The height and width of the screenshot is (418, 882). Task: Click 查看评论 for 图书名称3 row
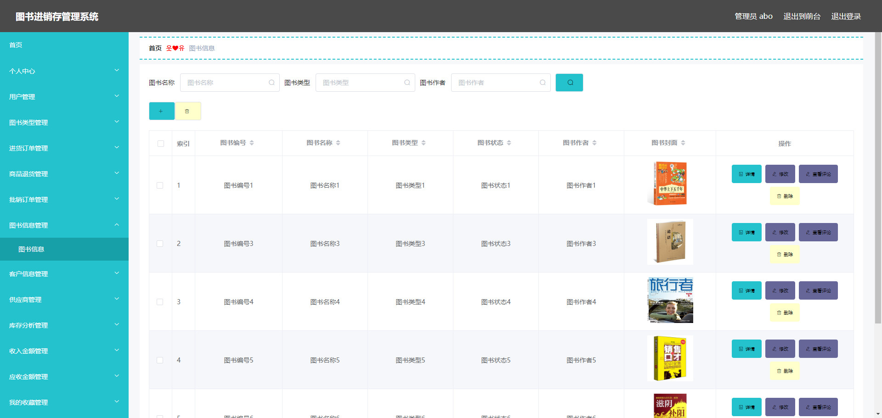[818, 232]
